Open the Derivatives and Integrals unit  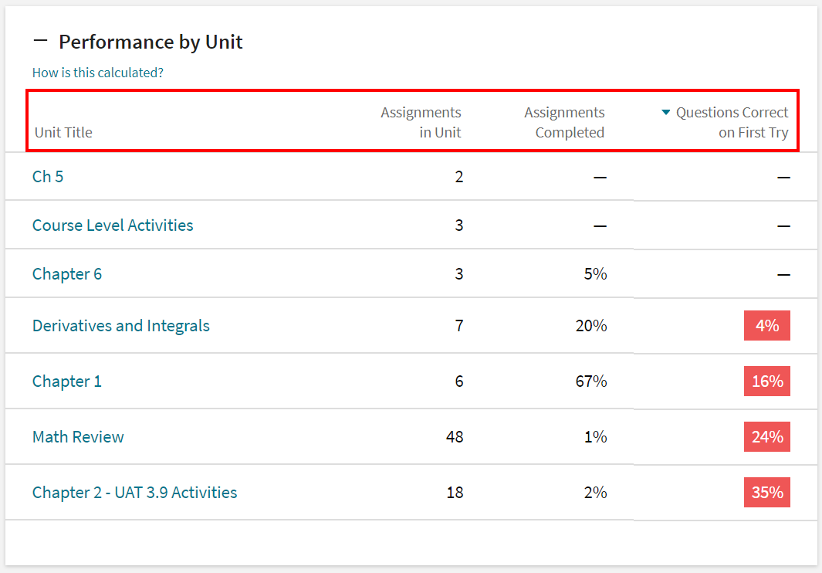coord(120,325)
